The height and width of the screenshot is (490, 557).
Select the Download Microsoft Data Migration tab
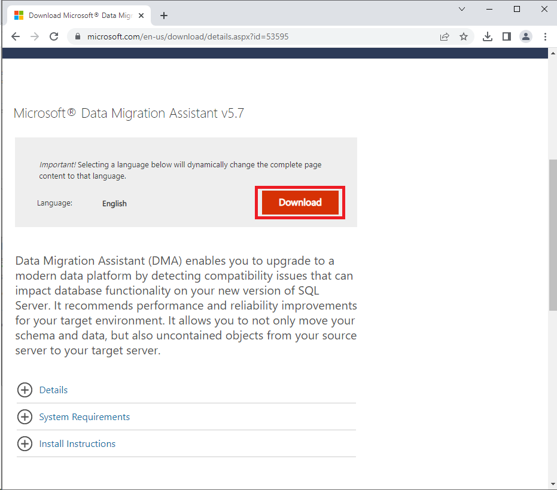click(79, 16)
